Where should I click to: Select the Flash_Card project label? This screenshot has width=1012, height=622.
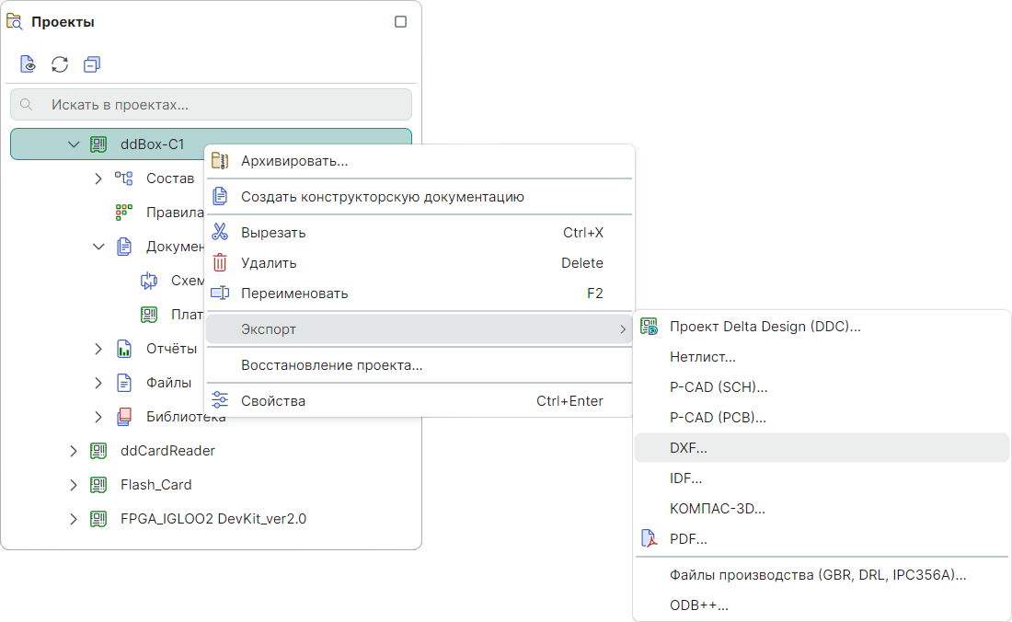click(x=156, y=485)
